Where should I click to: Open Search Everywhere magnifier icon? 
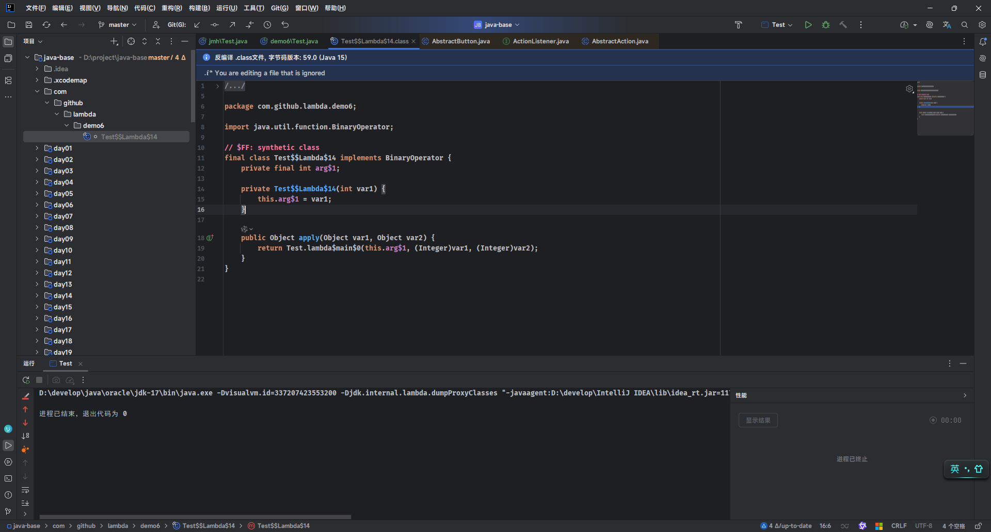965,25
